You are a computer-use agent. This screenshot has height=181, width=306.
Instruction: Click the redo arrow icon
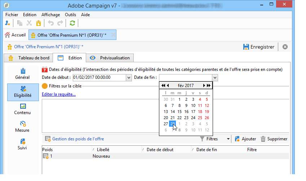coord(60,23)
